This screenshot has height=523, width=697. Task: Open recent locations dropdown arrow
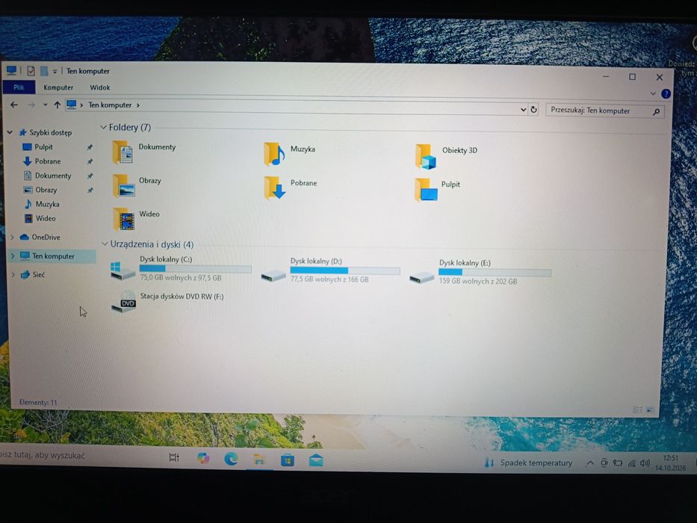pos(45,105)
